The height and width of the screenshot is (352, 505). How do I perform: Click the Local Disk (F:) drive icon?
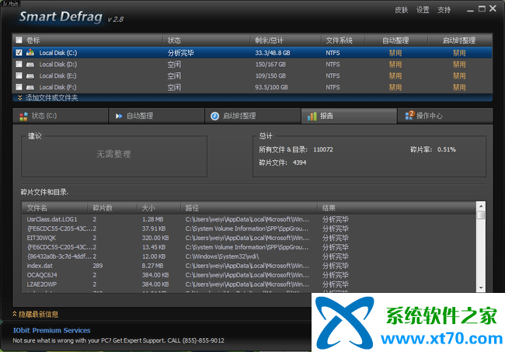30,87
